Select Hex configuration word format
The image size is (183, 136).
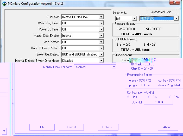[129, 97]
